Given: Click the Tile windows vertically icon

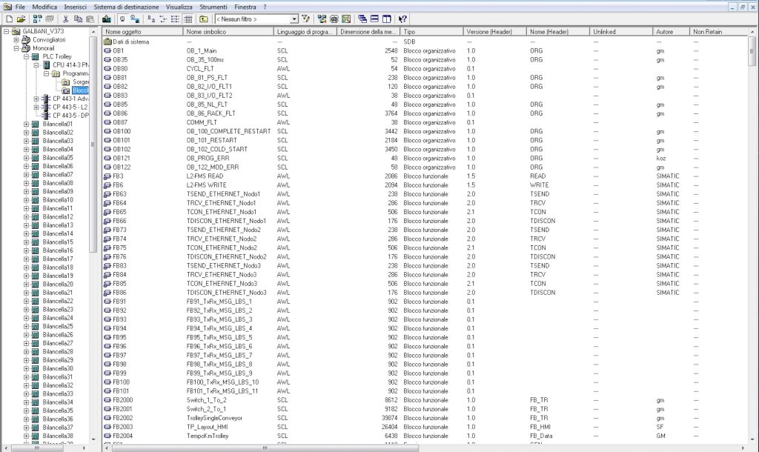Looking at the screenshot, I should click(x=386, y=19).
